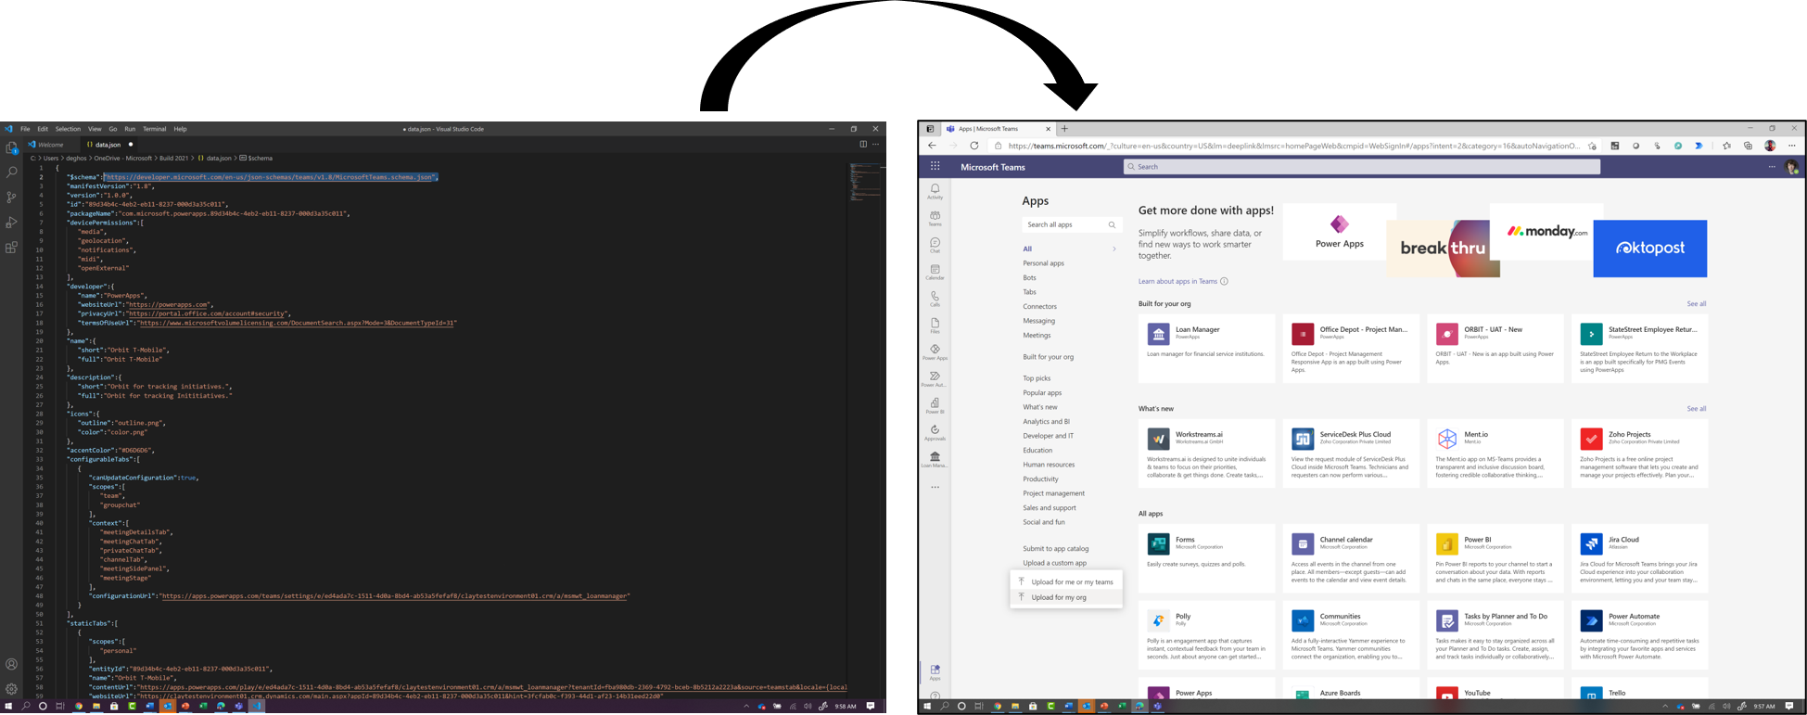Open Run and Debug view icon

pyautogui.click(x=12, y=223)
